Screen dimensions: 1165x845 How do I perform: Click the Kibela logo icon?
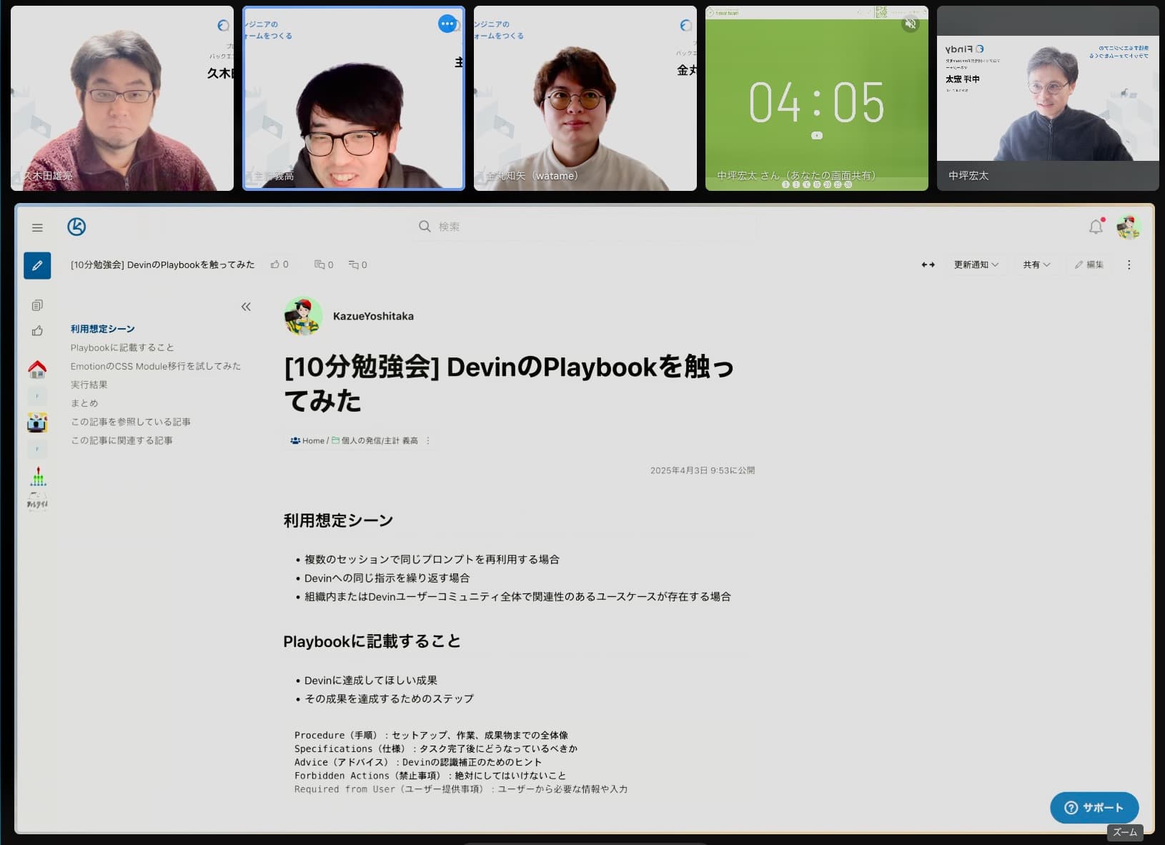(76, 227)
